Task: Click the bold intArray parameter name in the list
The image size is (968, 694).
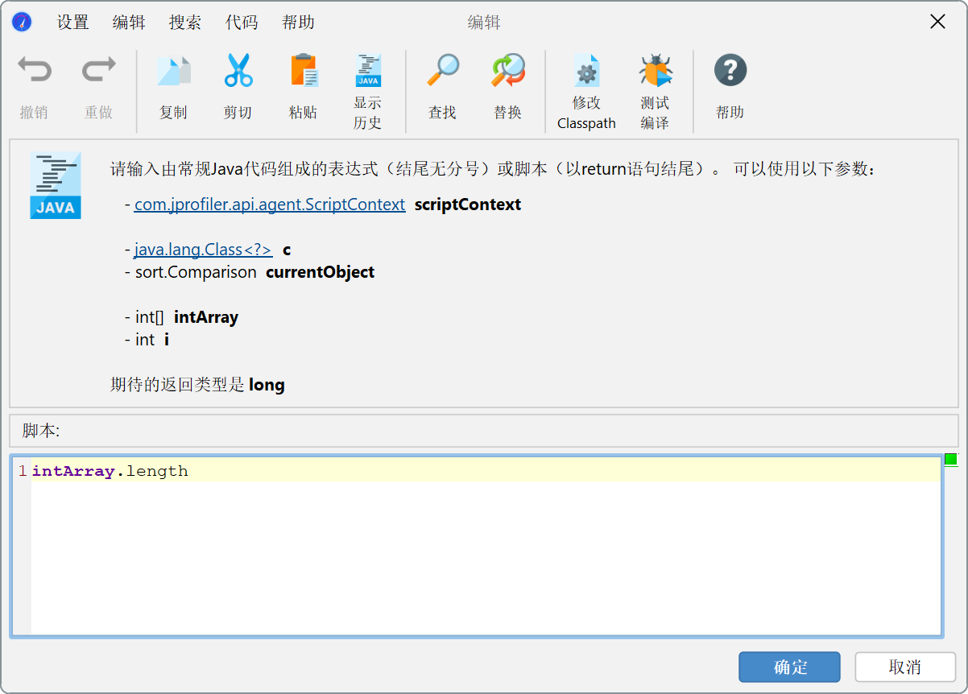Action: click(206, 317)
